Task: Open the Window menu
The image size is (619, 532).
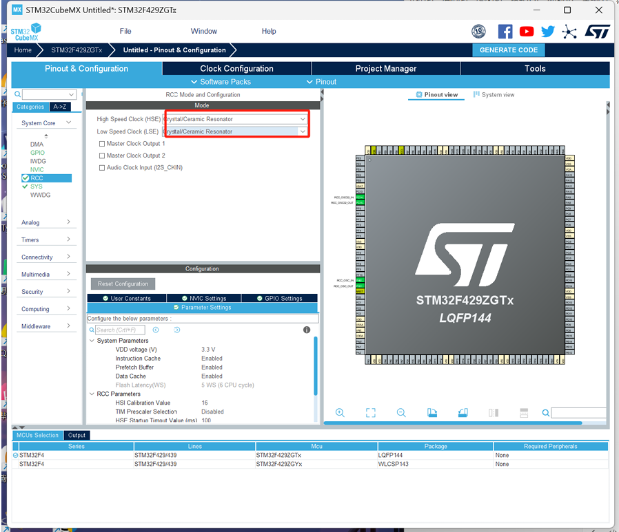Action: (204, 31)
